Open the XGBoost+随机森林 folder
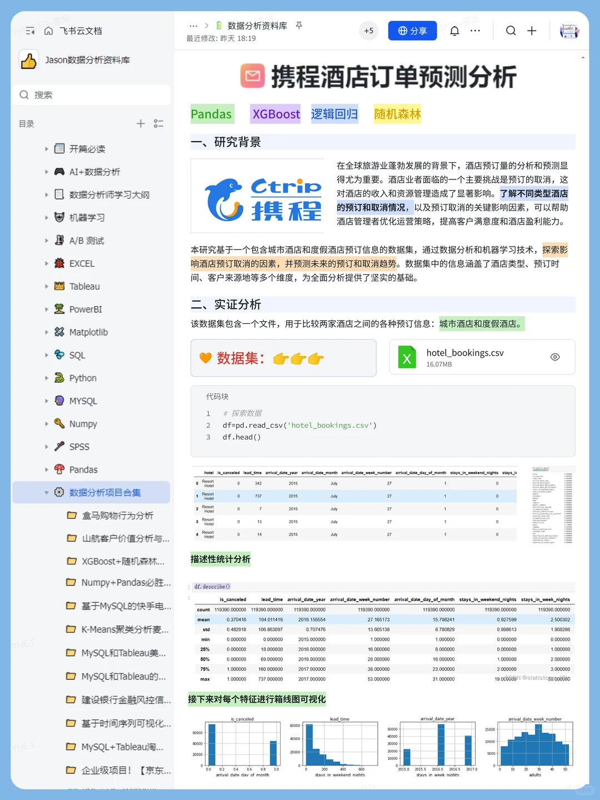 point(116,561)
